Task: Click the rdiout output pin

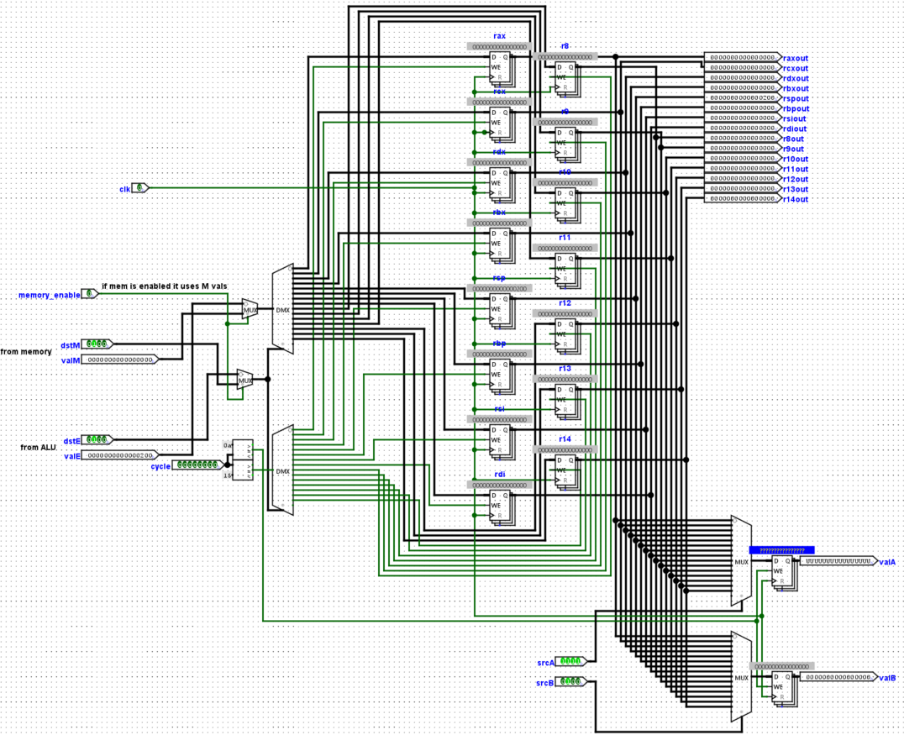Action: tap(743, 128)
